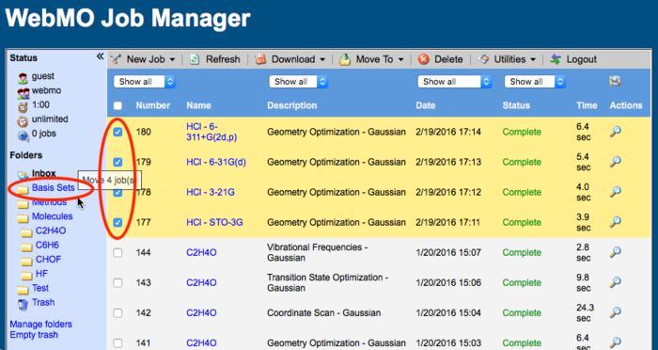
Task: View job 144 using magnifier icon
Action: pos(615,252)
